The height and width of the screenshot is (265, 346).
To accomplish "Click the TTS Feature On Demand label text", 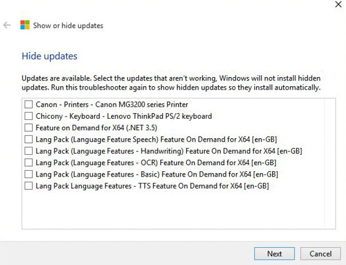I will point(152,186).
